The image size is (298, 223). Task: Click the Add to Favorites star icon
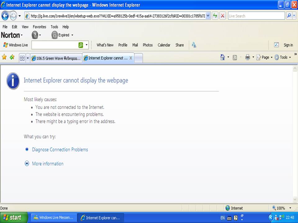[x=12, y=57]
